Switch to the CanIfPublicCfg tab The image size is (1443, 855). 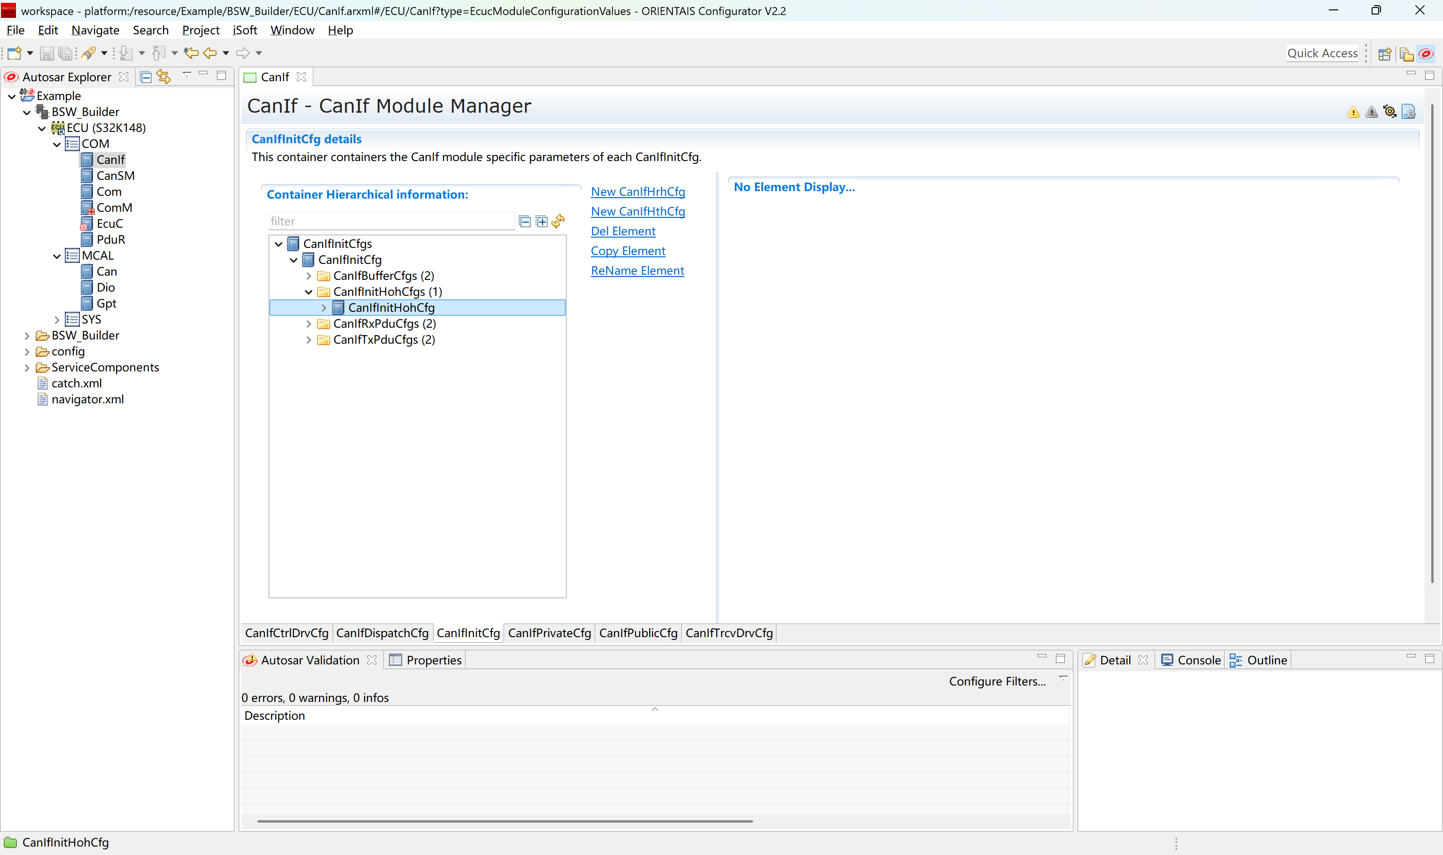[637, 632]
